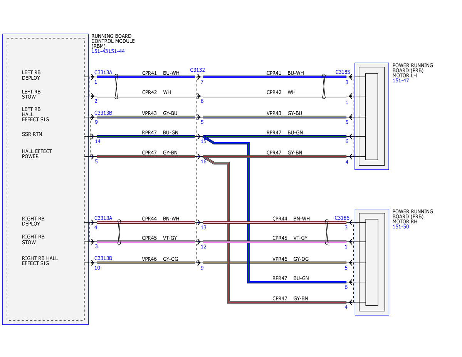Select the PRB Motor RH component box

point(372,262)
